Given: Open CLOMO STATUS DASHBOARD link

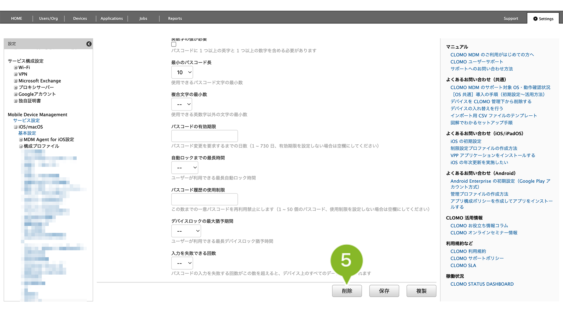Looking at the screenshot, I should [482, 284].
